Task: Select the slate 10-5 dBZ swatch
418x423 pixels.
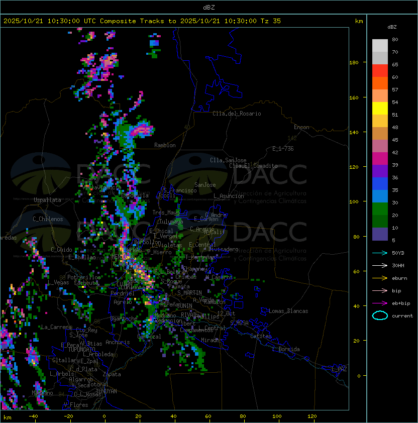Action: coord(380,234)
